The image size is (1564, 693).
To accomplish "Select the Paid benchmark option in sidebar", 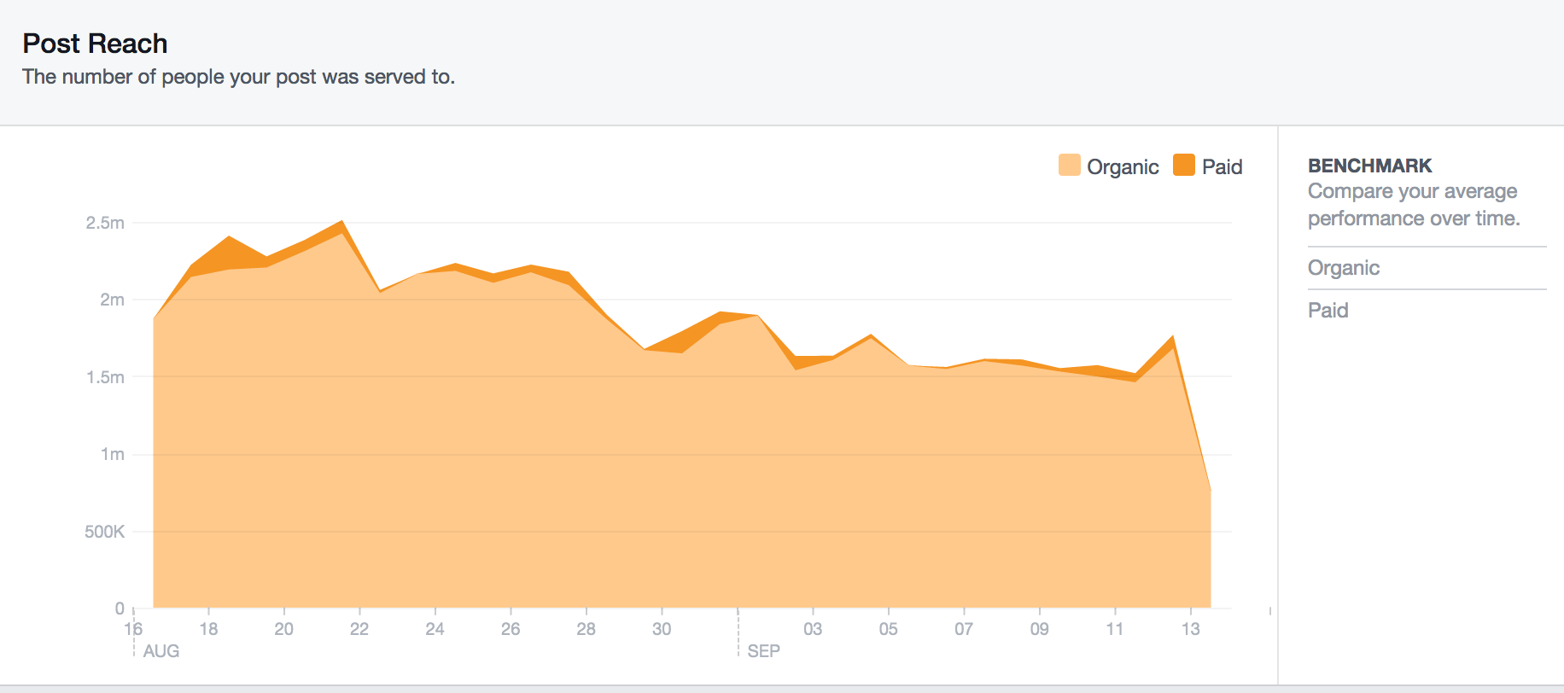I will (1328, 311).
